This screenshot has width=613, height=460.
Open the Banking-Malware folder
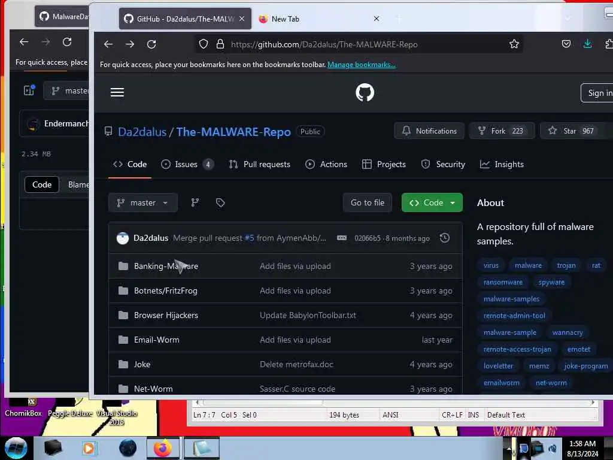pos(166,266)
